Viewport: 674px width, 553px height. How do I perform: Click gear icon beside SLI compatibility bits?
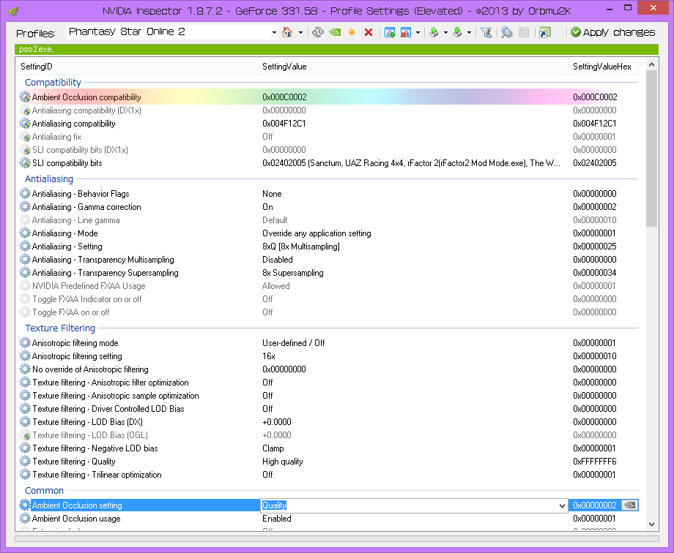click(25, 162)
